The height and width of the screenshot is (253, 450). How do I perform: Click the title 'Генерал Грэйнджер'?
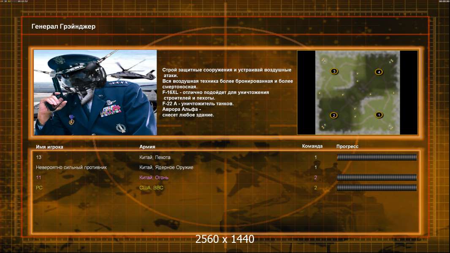(x=63, y=27)
